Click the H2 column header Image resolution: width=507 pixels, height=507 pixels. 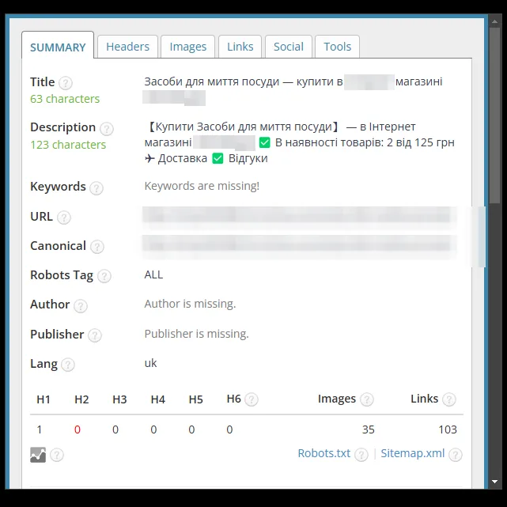pos(81,399)
